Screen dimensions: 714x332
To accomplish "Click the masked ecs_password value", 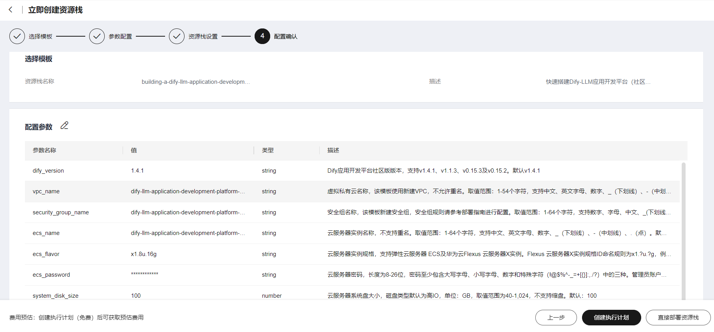I will [x=145, y=274].
